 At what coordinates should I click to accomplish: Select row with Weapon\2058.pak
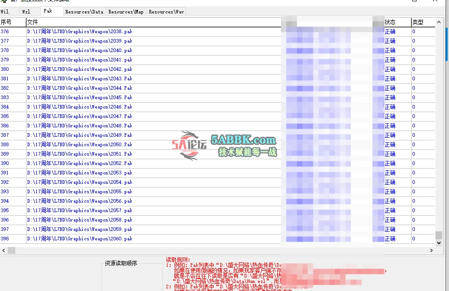(x=218, y=220)
